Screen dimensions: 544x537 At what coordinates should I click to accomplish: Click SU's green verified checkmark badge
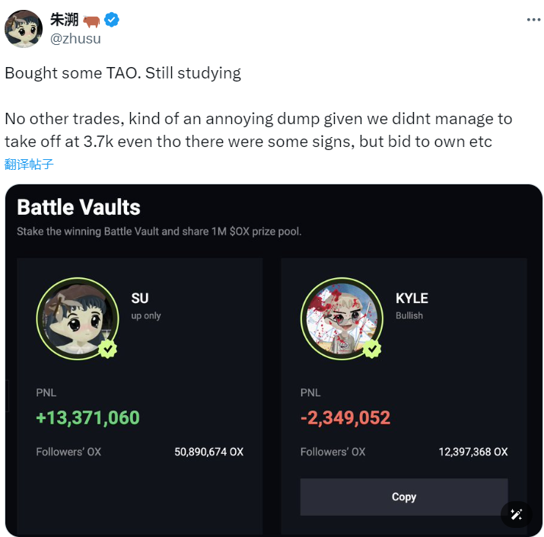[x=108, y=349]
